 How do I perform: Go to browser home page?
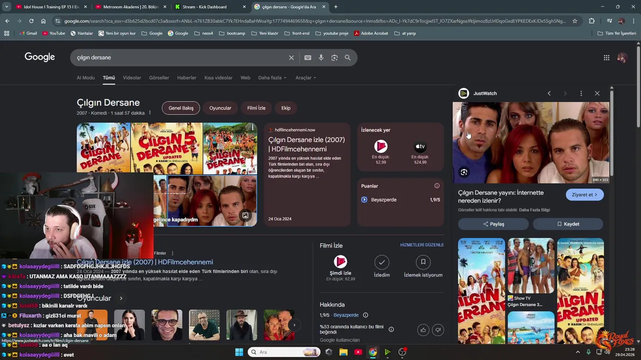pyautogui.click(x=44, y=21)
